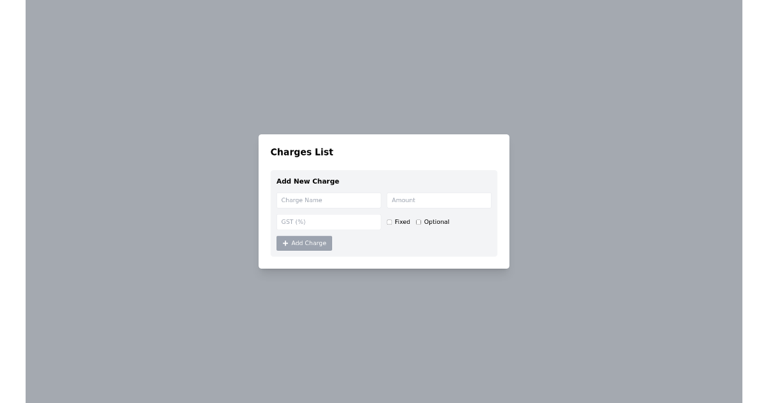Viewport: 768px width, 403px height.
Task: Select the GST (%) input field
Action: [329, 222]
